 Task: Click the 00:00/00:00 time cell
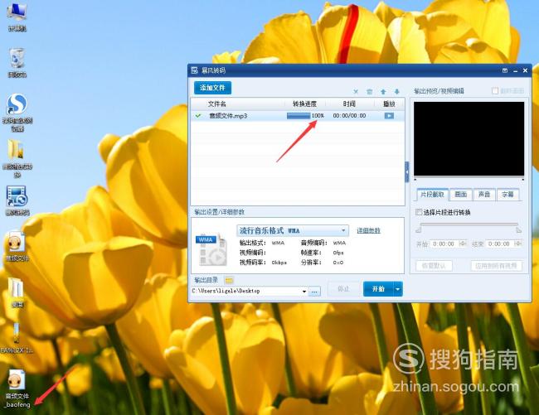click(x=349, y=116)
